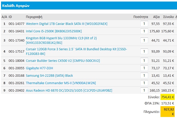Click the row total 97,55 €

[168, 24]
